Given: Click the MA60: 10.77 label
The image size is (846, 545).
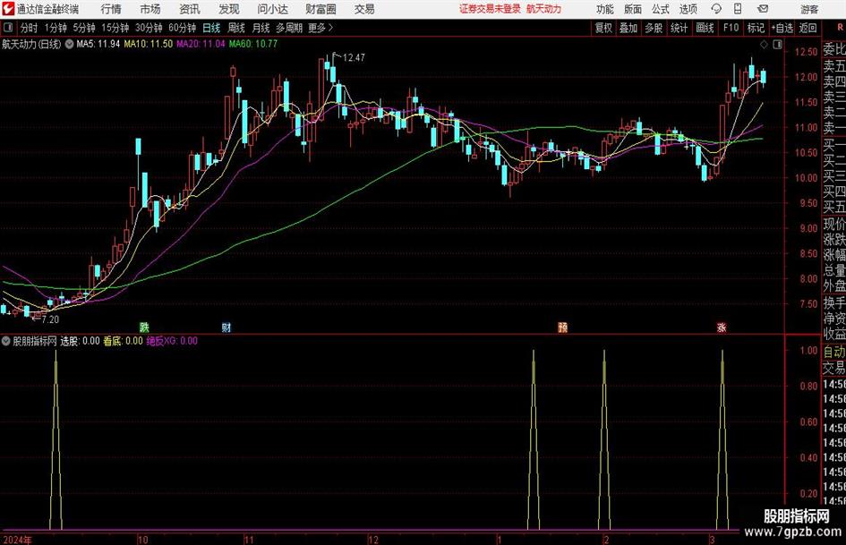Looking at the screenshot, I should (253, 44).
